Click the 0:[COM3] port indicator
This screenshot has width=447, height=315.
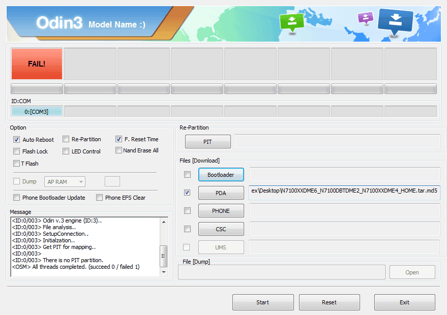tap(37, 112)
